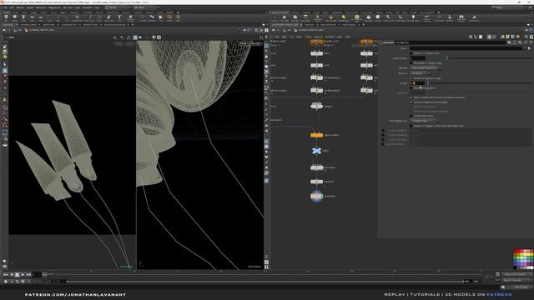
Task: Open the Measure dropdown
Action: (420, 72)
